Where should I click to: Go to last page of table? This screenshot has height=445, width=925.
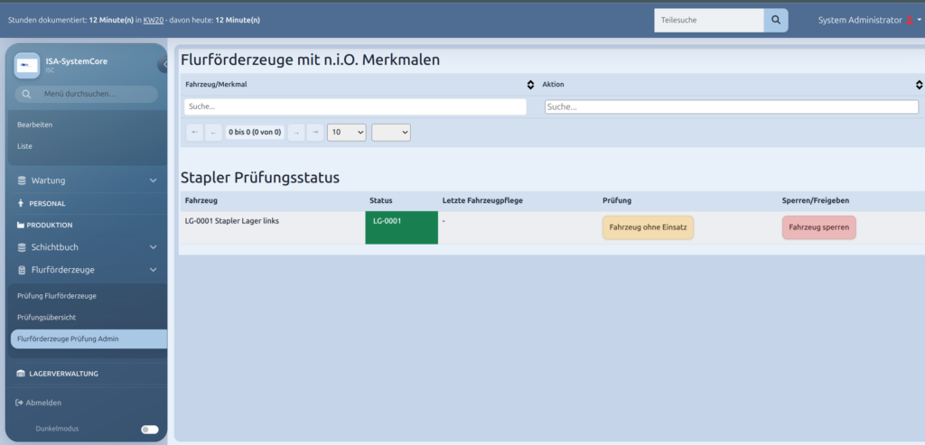click(x=315, y=133)
